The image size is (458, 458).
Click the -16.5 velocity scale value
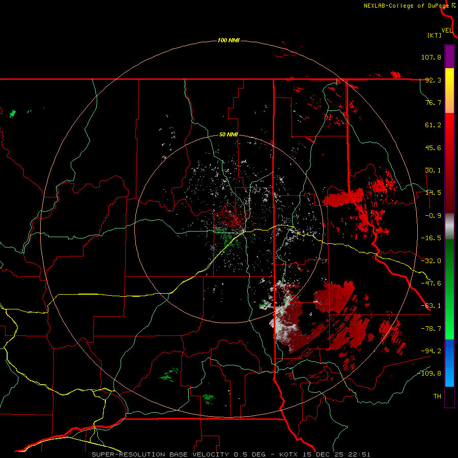pyautogui.click(x=431, y=238)
